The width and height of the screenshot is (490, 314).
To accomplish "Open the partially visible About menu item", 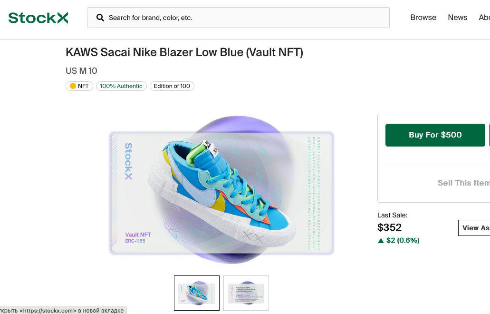I will pyautogui.click(x=484, y=18).
